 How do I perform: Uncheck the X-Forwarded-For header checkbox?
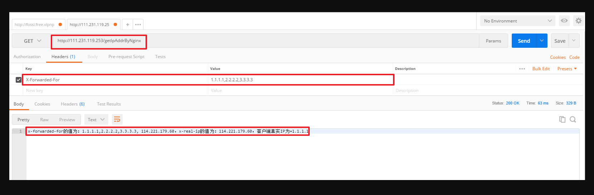(x=19, y=80)
